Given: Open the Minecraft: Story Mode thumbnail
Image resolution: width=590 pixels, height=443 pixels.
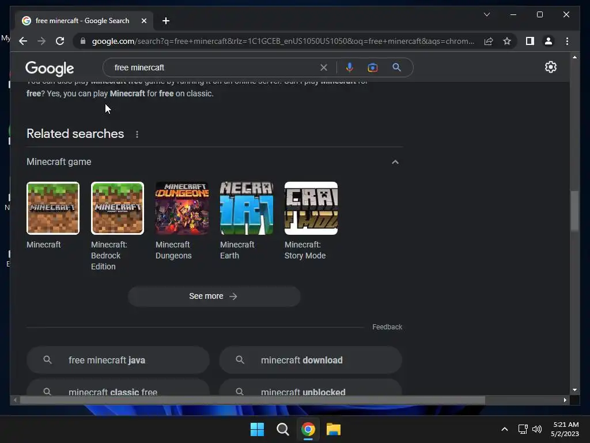Looking at the screenshot, I should point(311,208).
